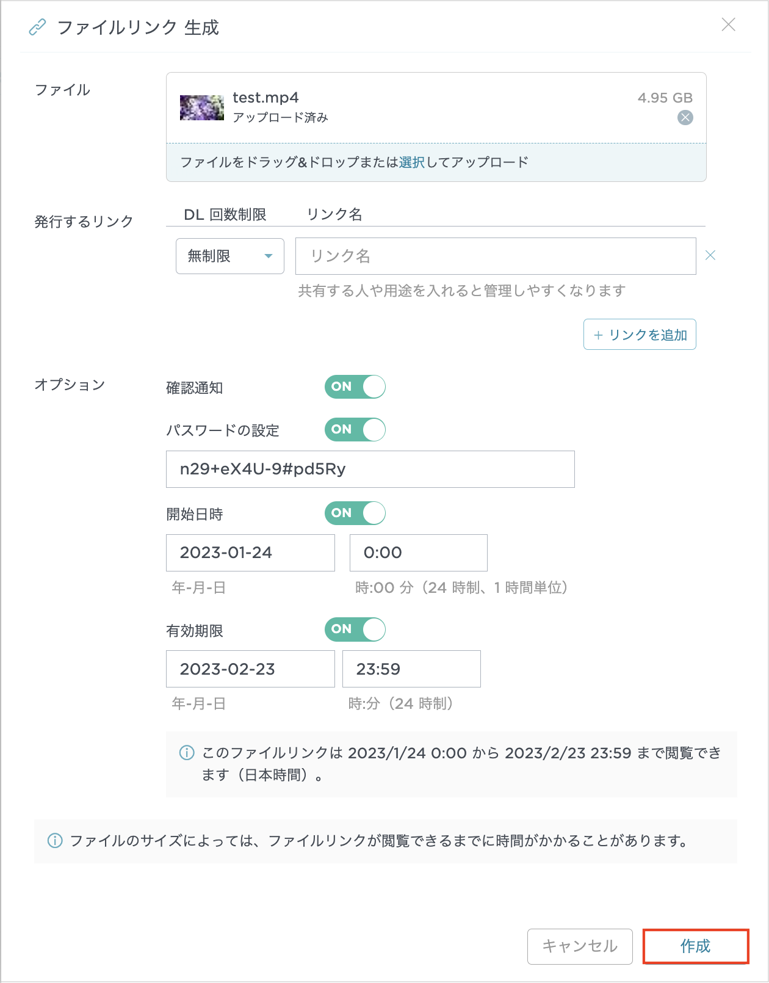Click the リンクを追加 button
The image size is (769, 983).
pyautogui.click(x=640, y=335)
